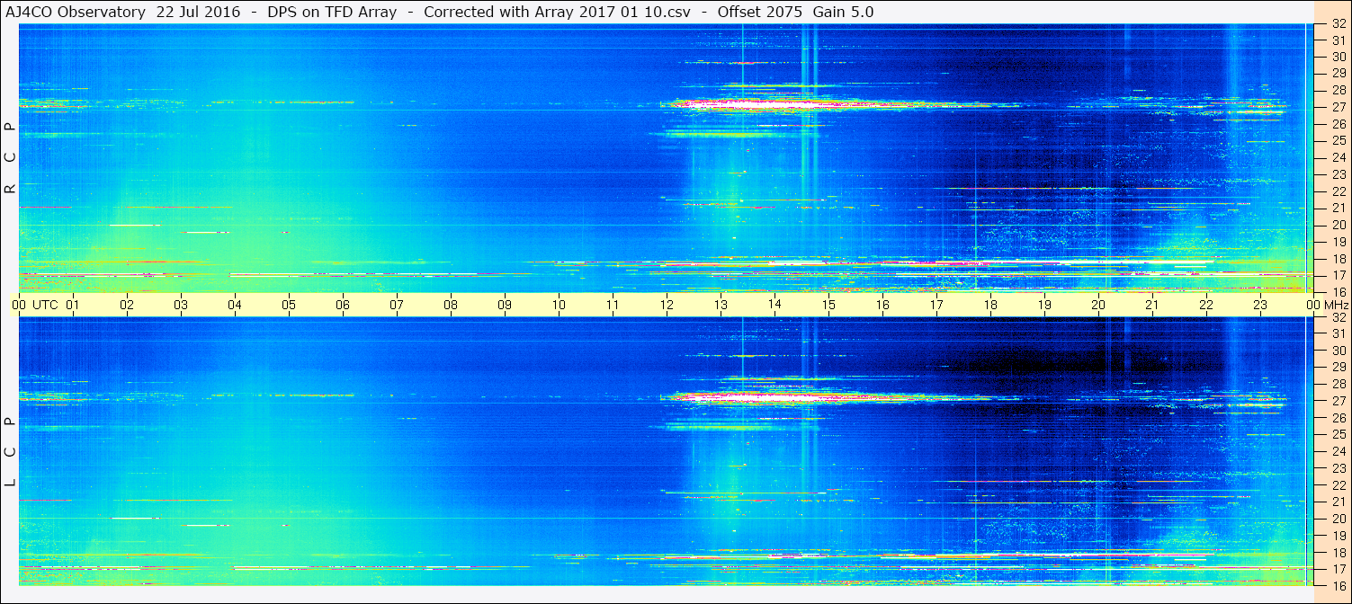Viewport: 1352px width, 604px height.
Task: Choose the 08 hour marker on time axis
Action: pyautogui.click(x=451, y=305)
